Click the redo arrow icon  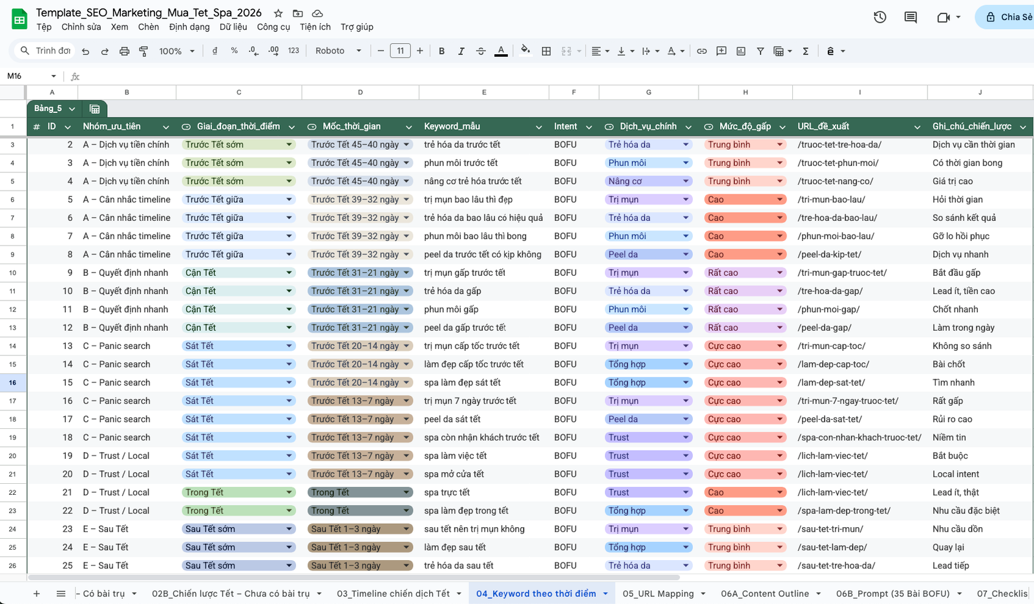105,51
